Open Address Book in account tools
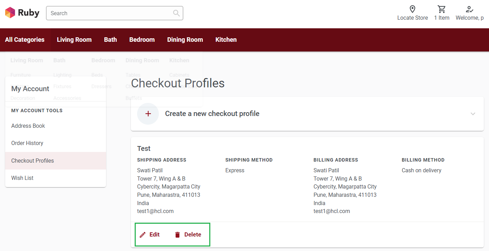 (28, 126)
